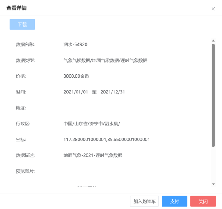Click the region text 中国/山东省/济宁市/泗水县/

(x=92, y=124)
